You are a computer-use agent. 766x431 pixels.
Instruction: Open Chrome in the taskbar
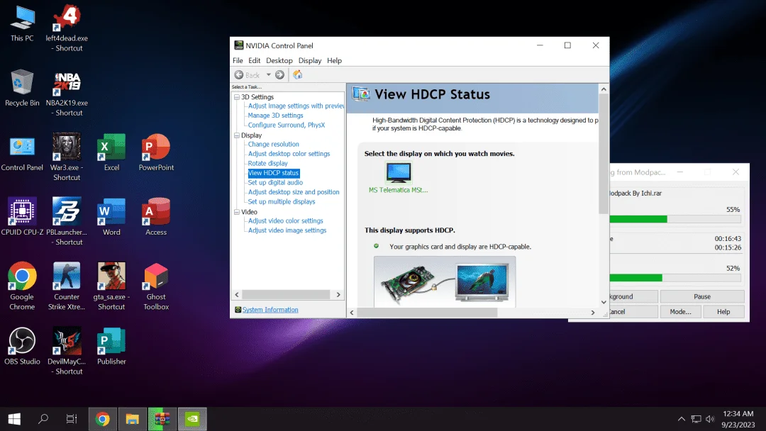point(103,419)
